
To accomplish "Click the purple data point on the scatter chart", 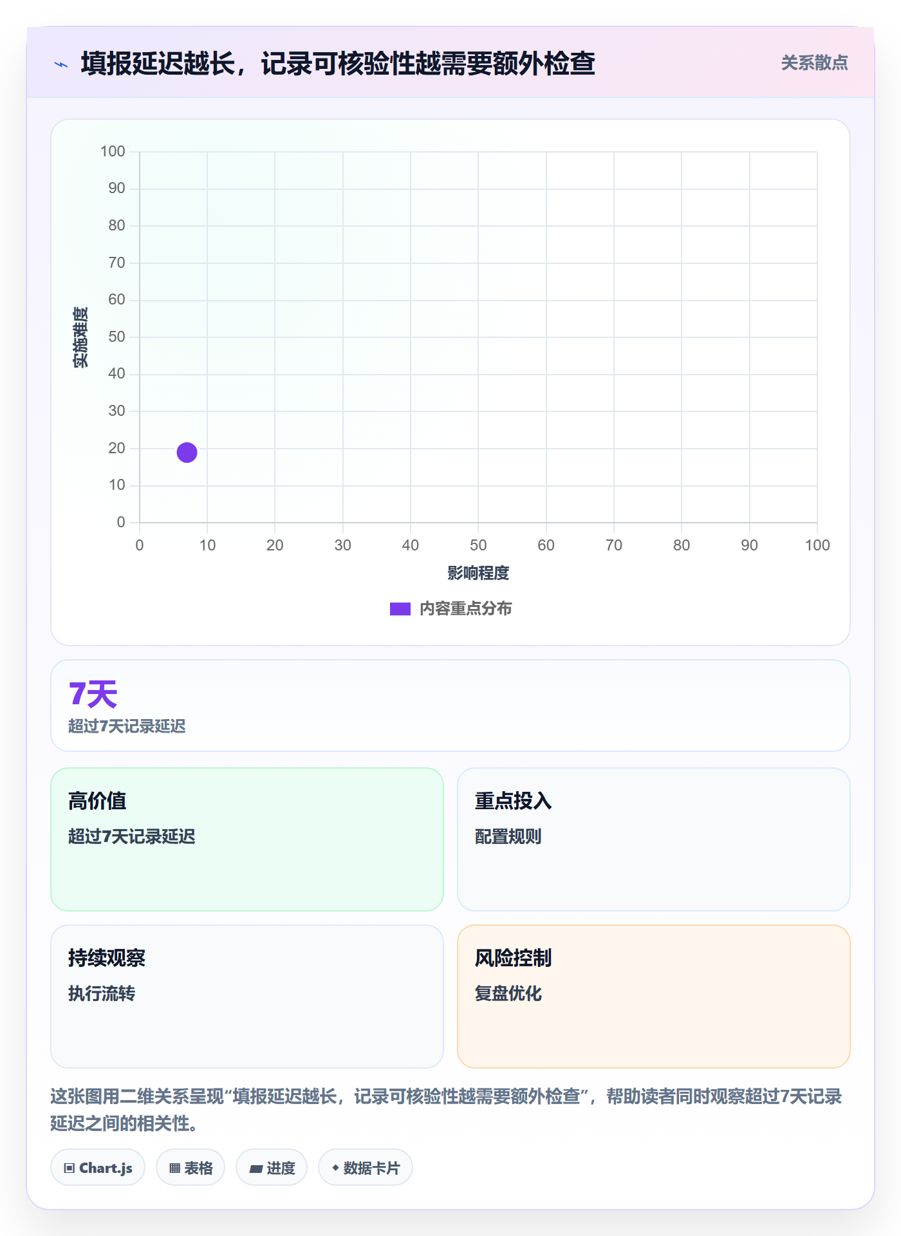I will [187, 453].
